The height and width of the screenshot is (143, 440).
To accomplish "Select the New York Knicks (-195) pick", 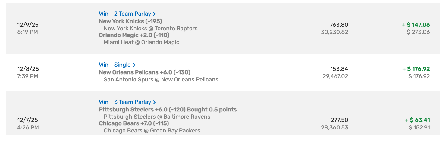I will (130, 21).
